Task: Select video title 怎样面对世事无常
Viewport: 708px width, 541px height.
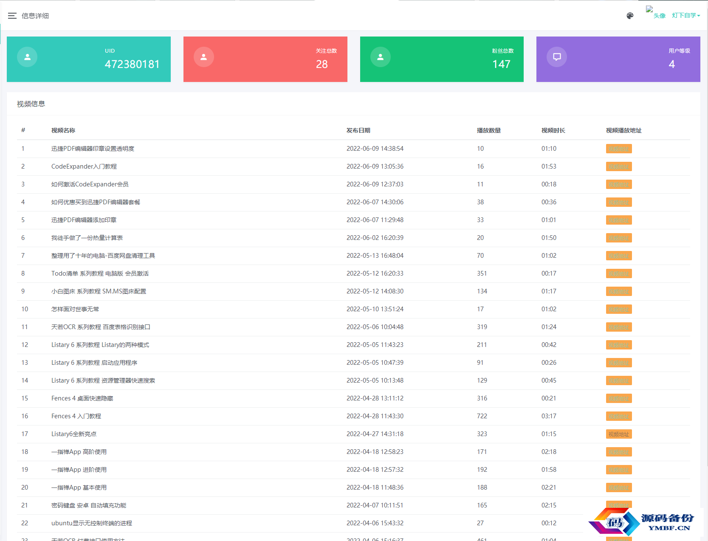Action: (75, 309)
